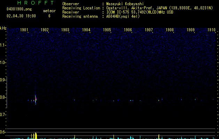Image resolution: width=219 pixels, height=139 pixels.
Task: Click the 1906 time marker
Action: pyautogui.click(x=128, y=30)
